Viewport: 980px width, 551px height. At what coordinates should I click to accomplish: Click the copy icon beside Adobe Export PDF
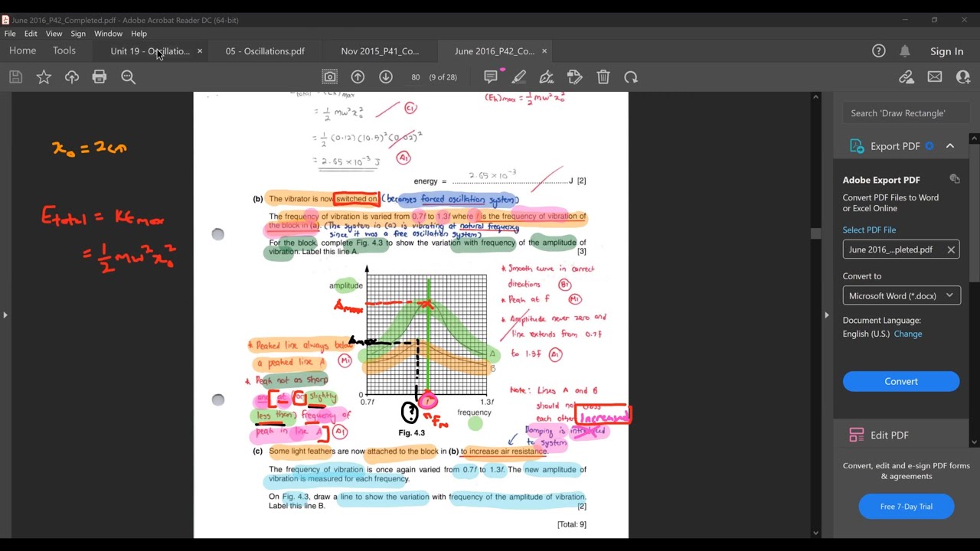coord(955,179)
